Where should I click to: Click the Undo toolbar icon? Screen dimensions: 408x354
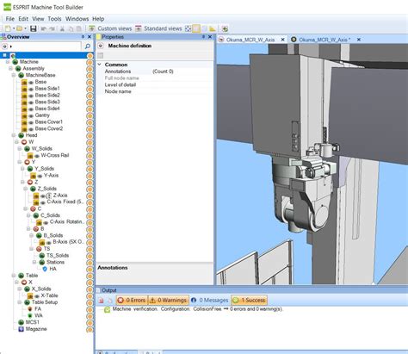click(44, 28)
